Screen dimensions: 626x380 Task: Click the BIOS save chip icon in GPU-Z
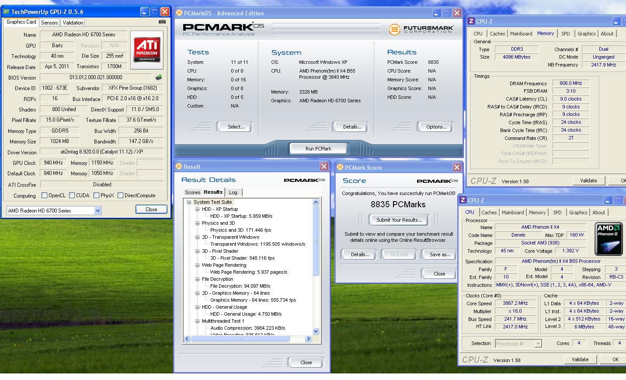click(x=158, y=77)
